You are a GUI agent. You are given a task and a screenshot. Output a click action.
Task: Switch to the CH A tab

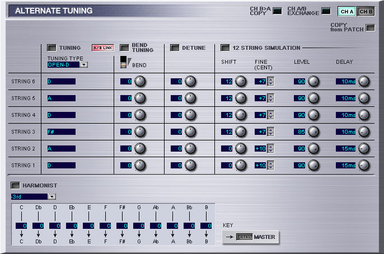pos(346,12)
